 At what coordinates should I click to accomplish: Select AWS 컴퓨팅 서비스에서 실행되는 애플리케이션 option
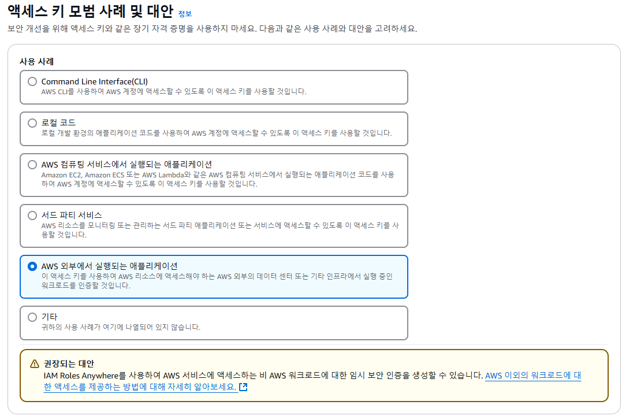[32, 165]
